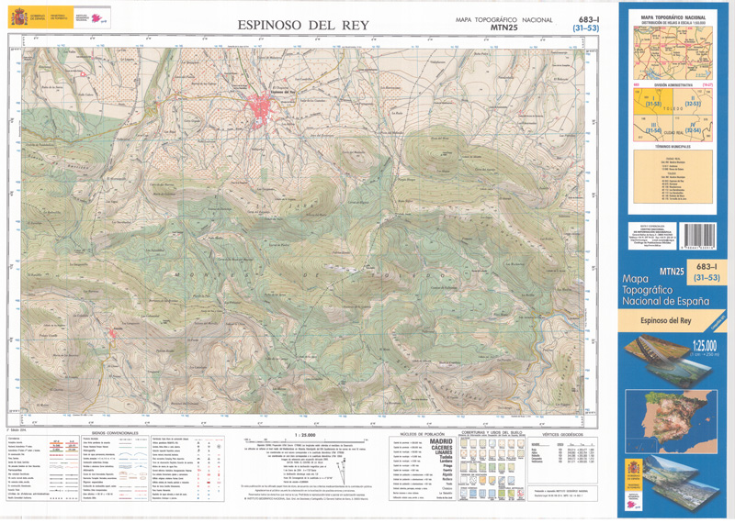Click the index grid cell III (31-54)

tap(653, 128)
